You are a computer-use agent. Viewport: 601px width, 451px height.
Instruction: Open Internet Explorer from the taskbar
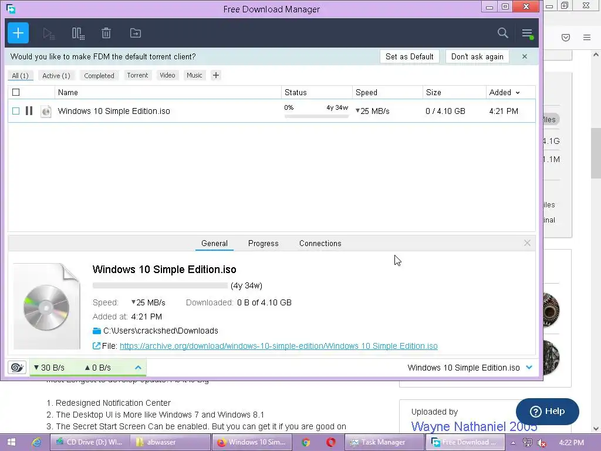click(36, 442)
